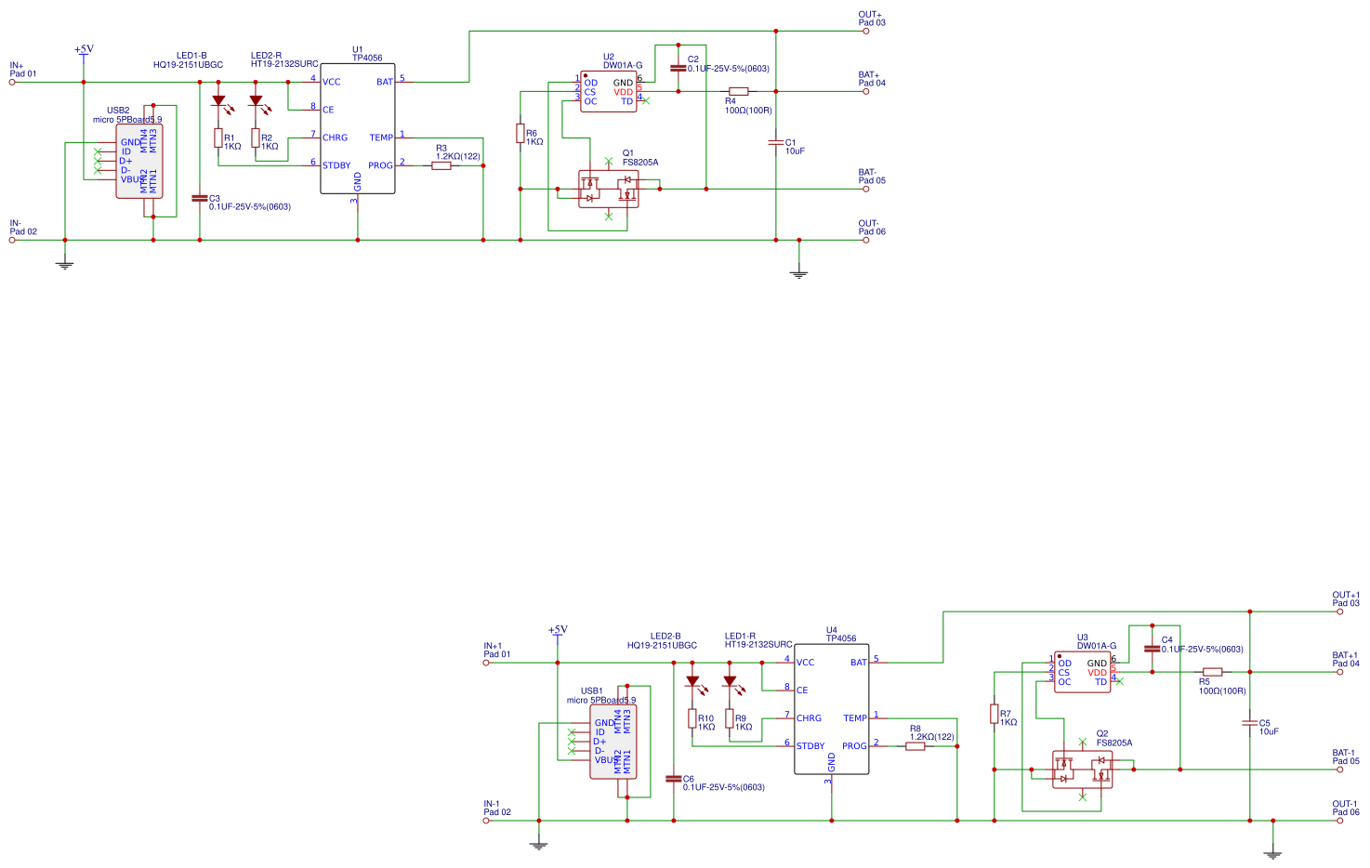
Task: Click capacitor C3 symbol
Action: [200, 198]
